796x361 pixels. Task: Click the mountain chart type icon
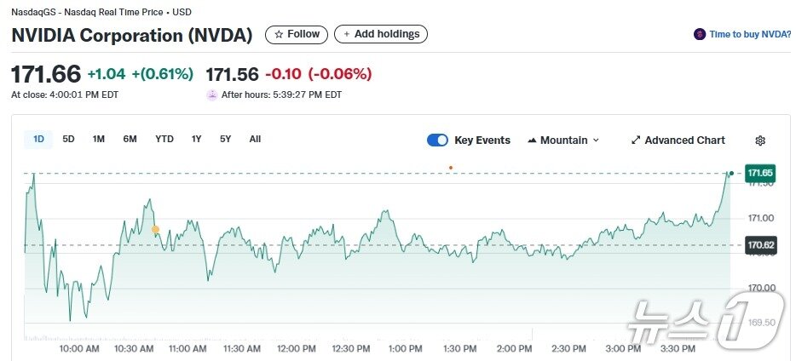pyautogui.click(x=533, y=140)
